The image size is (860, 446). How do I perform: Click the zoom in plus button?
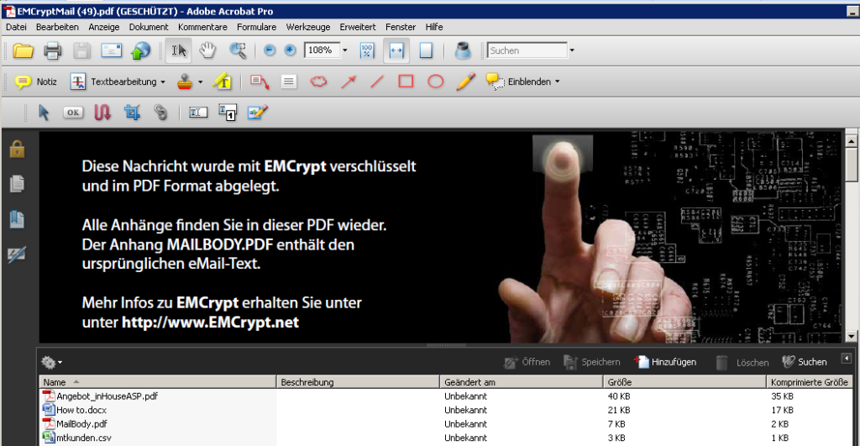coord(290,50)
